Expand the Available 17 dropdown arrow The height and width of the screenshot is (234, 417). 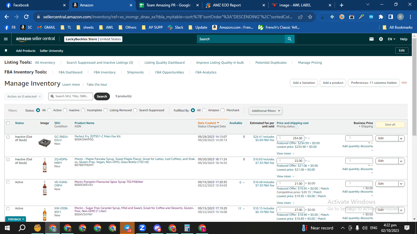coord(244,209)
